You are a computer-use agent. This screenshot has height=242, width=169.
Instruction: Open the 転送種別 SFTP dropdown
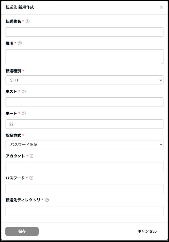(84, 80)
